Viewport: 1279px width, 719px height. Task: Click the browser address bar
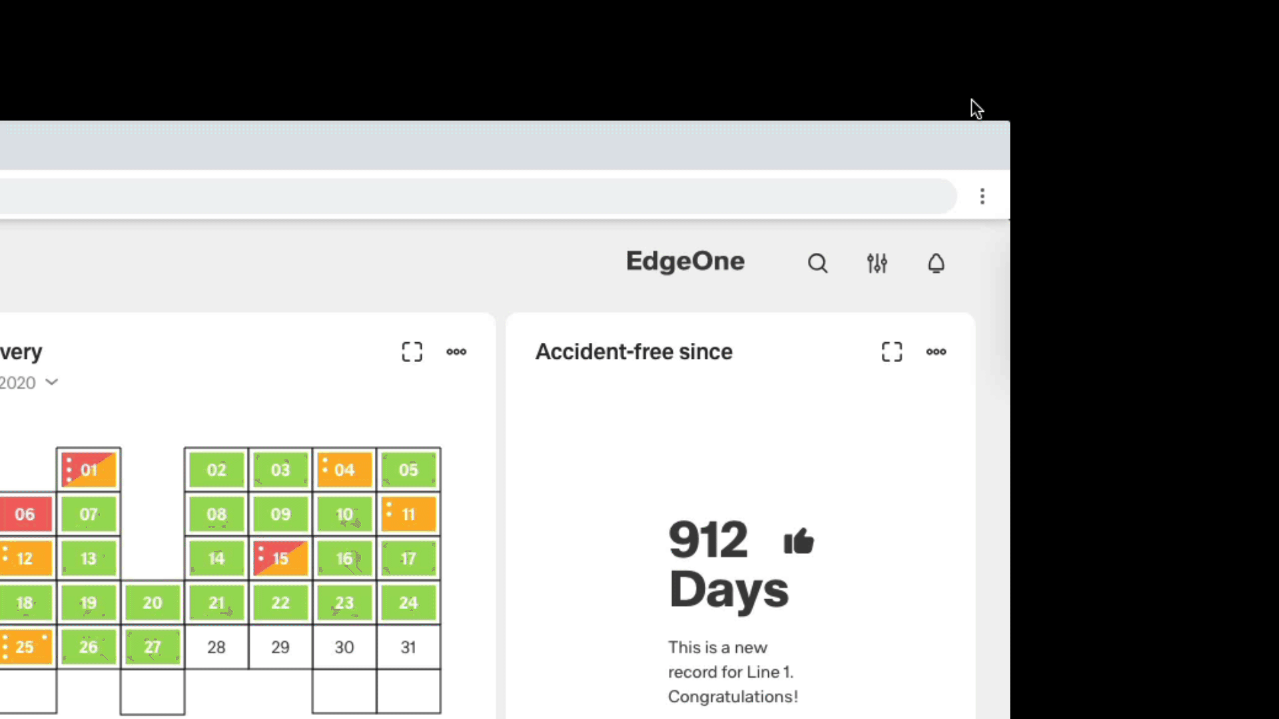click(x=466, y=196)
